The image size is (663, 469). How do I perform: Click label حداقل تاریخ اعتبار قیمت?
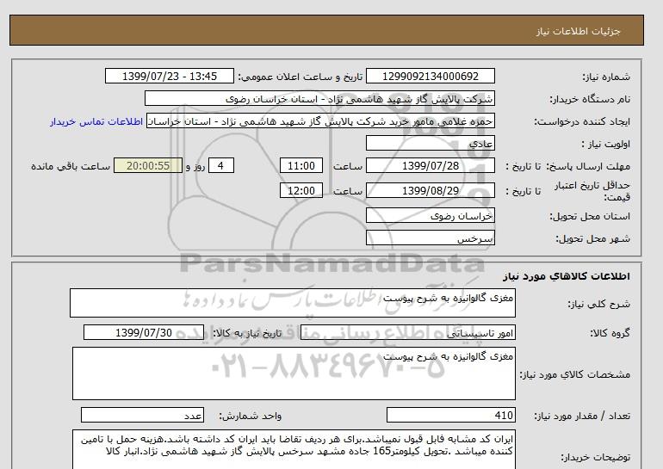tap(592, 191)
